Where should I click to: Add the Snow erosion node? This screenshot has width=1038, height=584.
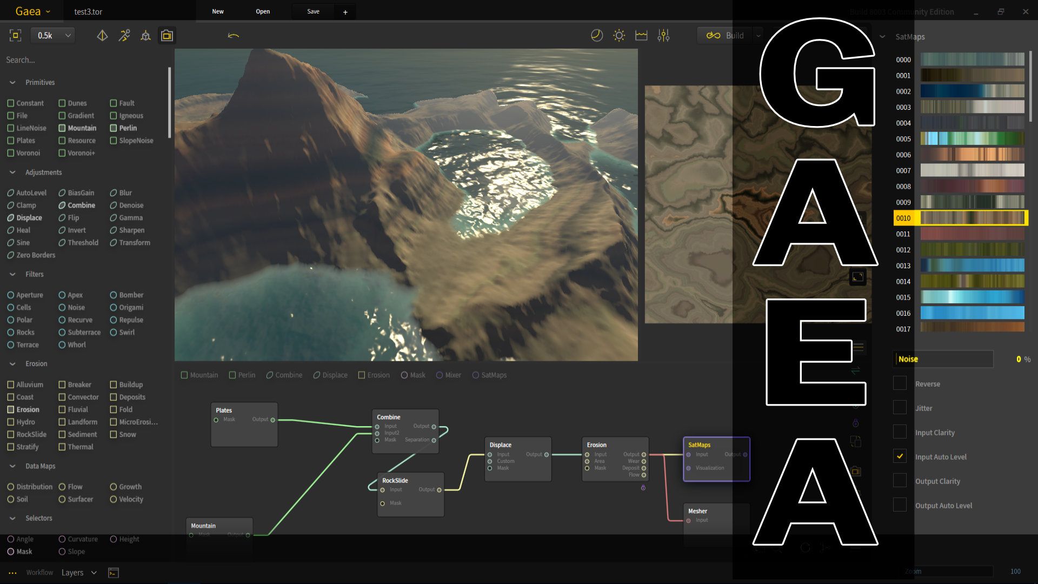(123, 435)
